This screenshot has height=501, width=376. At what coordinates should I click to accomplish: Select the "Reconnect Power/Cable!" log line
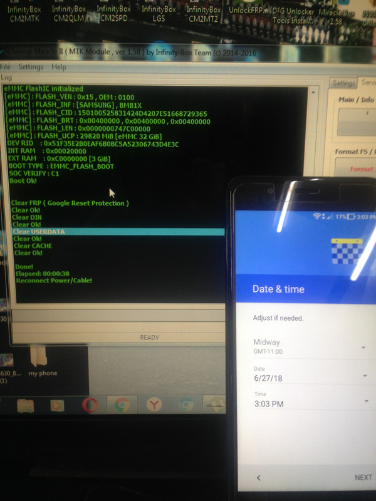pos(54,281)
